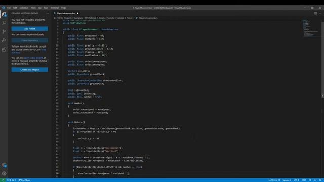Viewport: 324px width, 182px height.
Task: Open errors and warnings status indicator
Action: (11, 180)
